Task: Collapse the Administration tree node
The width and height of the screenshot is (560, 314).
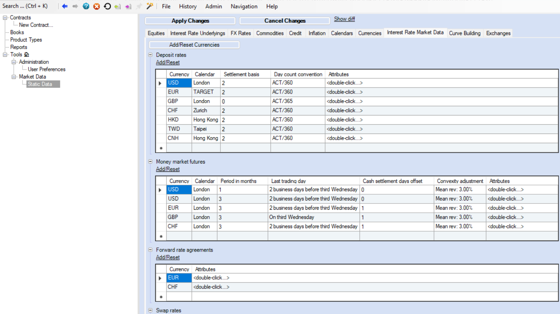Action: click(14, 62)
